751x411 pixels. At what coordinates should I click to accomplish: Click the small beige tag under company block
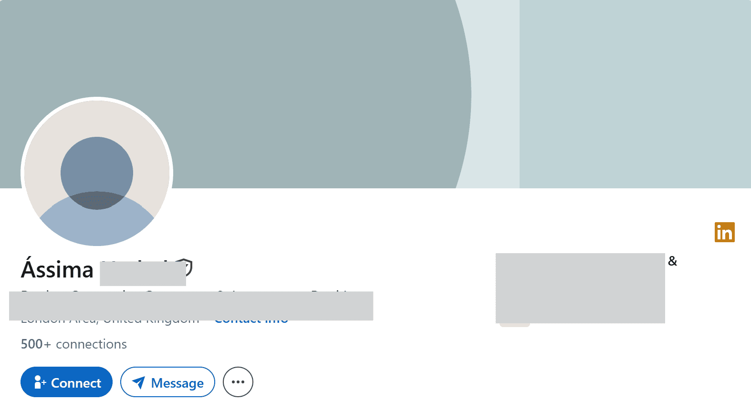(x=515, y=325)
